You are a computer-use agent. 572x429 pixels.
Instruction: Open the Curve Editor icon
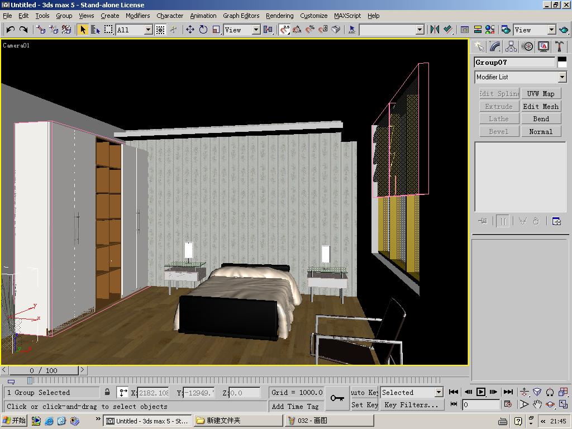(x=465, y=30)
